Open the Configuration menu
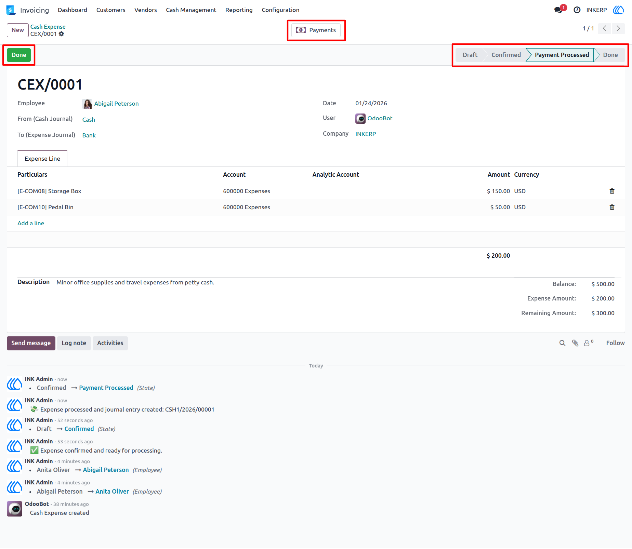632x549 pixels. (280, 10)
